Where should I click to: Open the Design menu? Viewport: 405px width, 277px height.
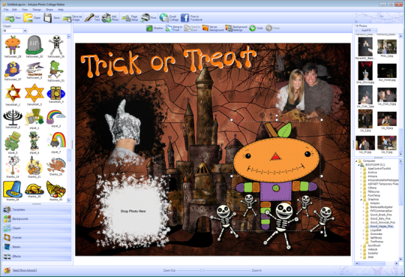click(37, 10)
